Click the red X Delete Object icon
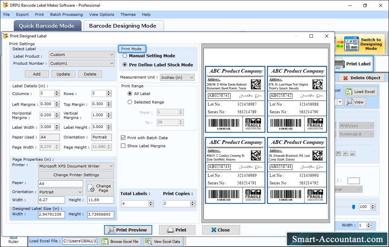 coord(345,78)
